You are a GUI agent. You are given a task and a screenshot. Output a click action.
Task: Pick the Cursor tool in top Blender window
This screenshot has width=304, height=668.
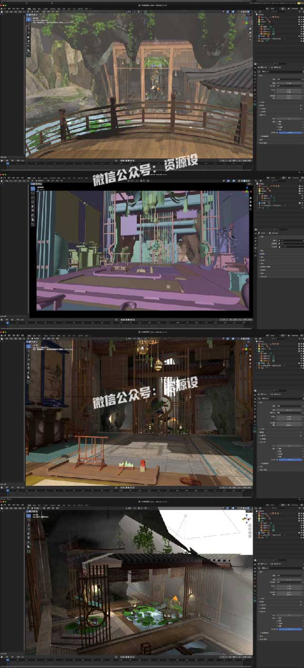point(28,24)
